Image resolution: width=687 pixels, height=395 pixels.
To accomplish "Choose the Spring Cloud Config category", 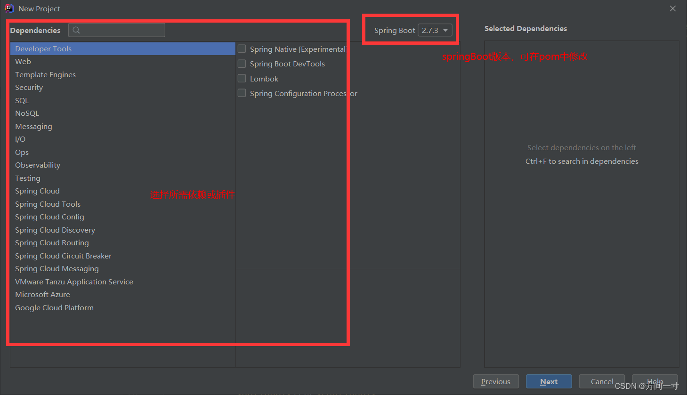I will (122, 217).
